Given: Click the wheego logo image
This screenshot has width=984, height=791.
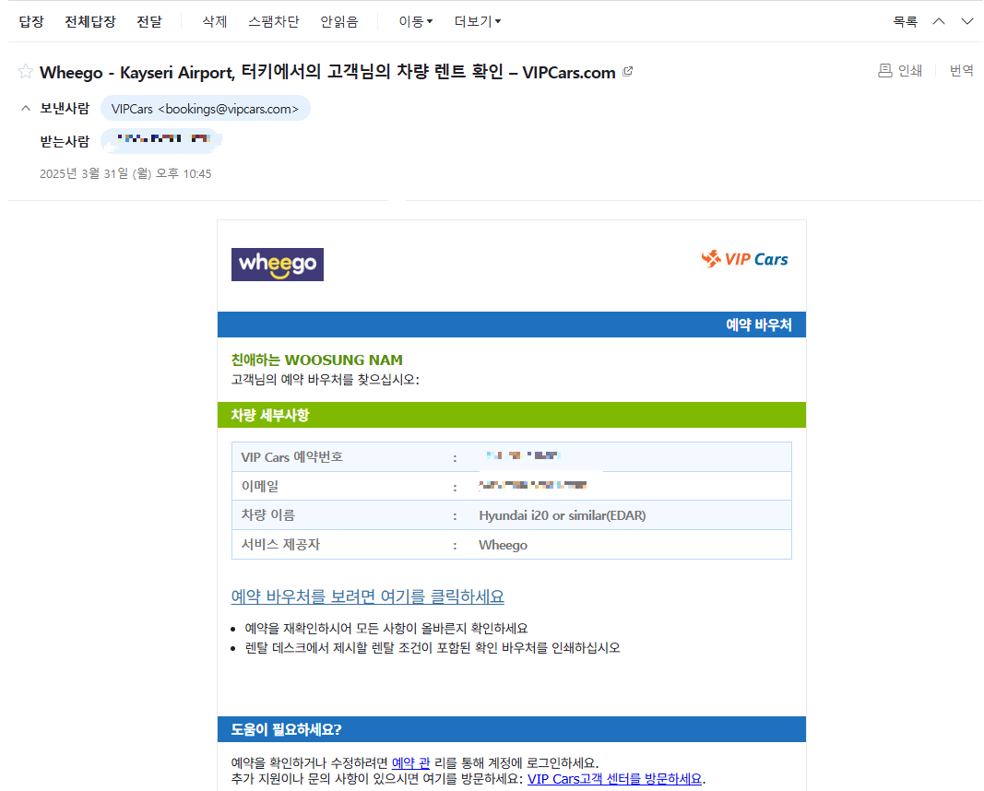Looking at the screenshot, I should pyautogui.click(x=278, y=264).
